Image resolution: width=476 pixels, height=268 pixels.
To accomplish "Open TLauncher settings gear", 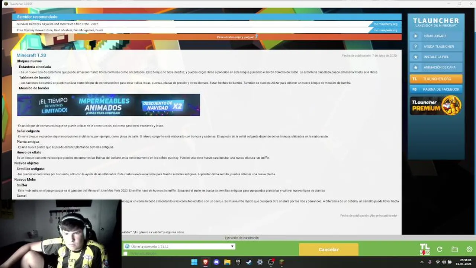I will click(469, 249).
